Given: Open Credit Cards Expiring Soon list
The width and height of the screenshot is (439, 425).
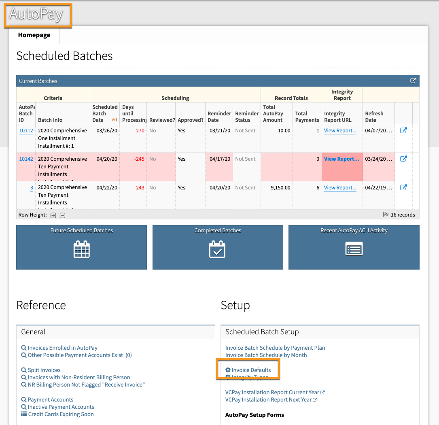Looking at the screenshot, I should 61,414.
